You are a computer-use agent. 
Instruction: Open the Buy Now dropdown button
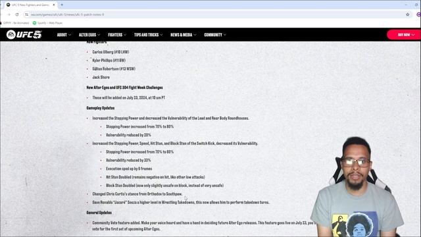click(x=404, y=35)
